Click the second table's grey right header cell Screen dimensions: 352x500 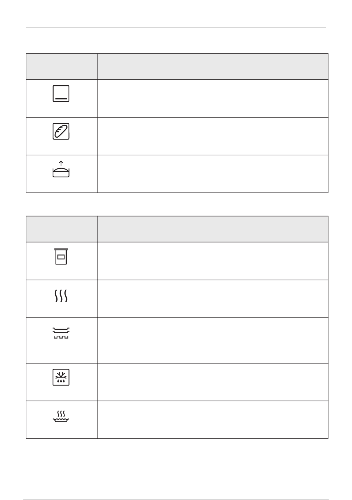(213, 229)
